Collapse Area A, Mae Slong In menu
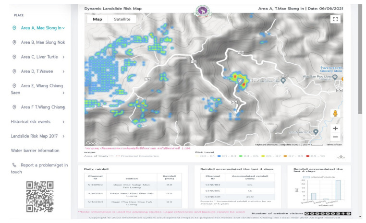 pyautogui.click(x=63, y=28)
